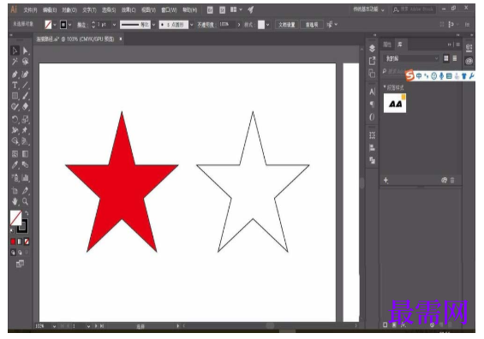Select the Slice tool
Viewport: 484px width, 339px height.
point(26,191)
